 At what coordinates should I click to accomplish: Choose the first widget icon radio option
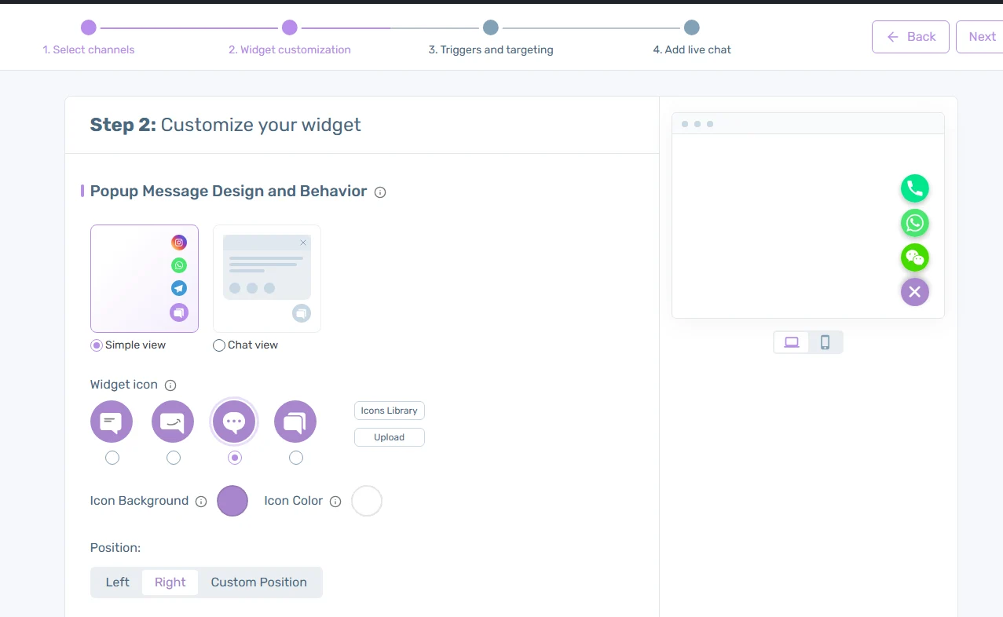click(x=112, y=458)
